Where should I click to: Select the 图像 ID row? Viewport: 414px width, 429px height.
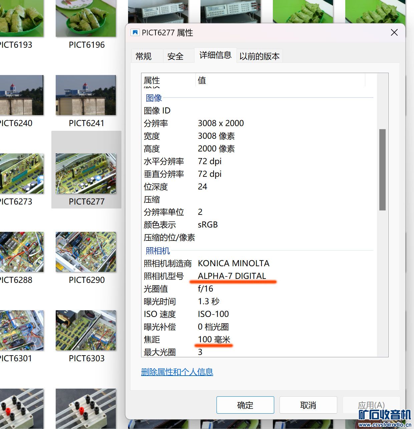[259, 110]
